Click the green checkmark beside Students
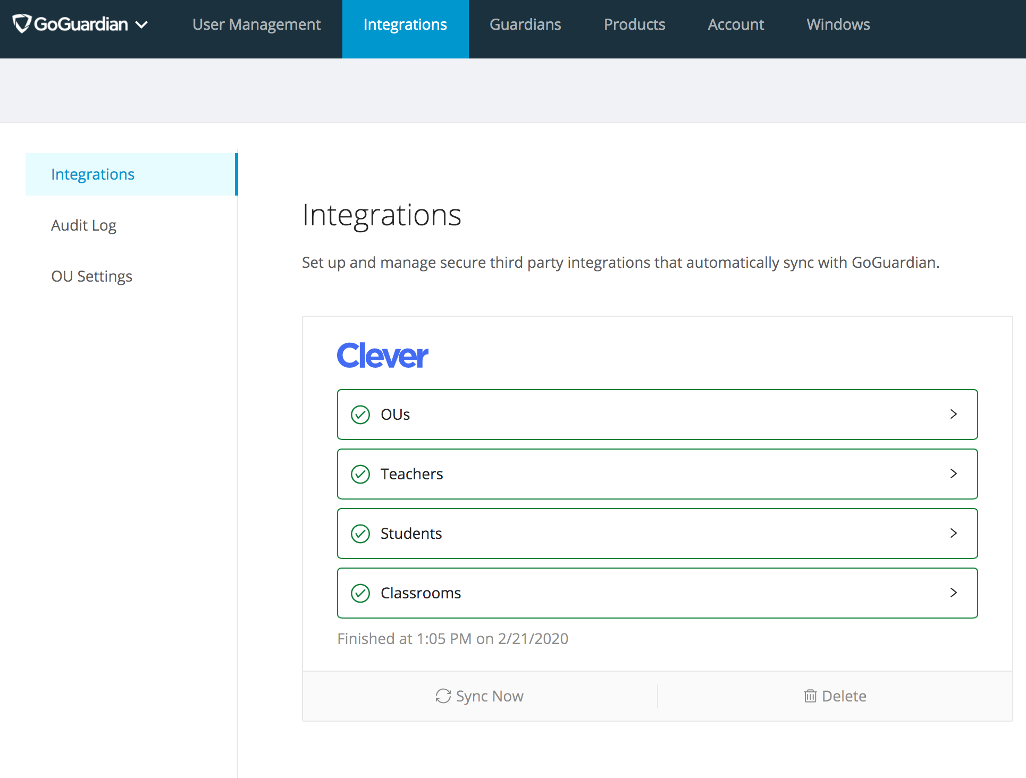 click(360, 534)
